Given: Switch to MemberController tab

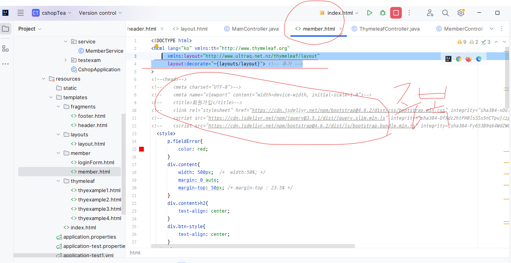Looking at the screenshot, I should coord(460,29).
